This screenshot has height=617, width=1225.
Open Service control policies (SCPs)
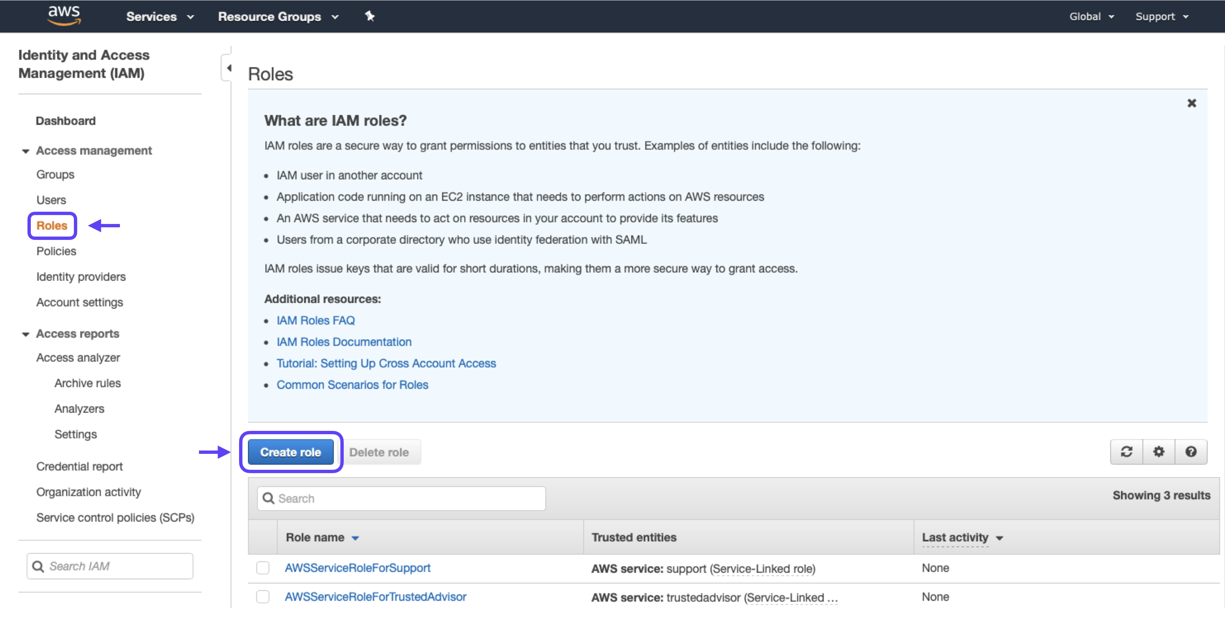(x=115, y=518)
